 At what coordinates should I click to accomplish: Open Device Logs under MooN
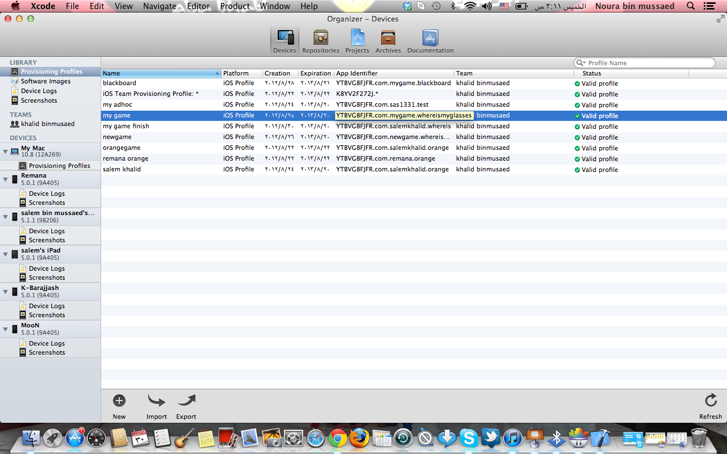[x=47, y=343]
